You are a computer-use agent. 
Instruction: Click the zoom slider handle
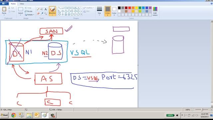point(202,110)
